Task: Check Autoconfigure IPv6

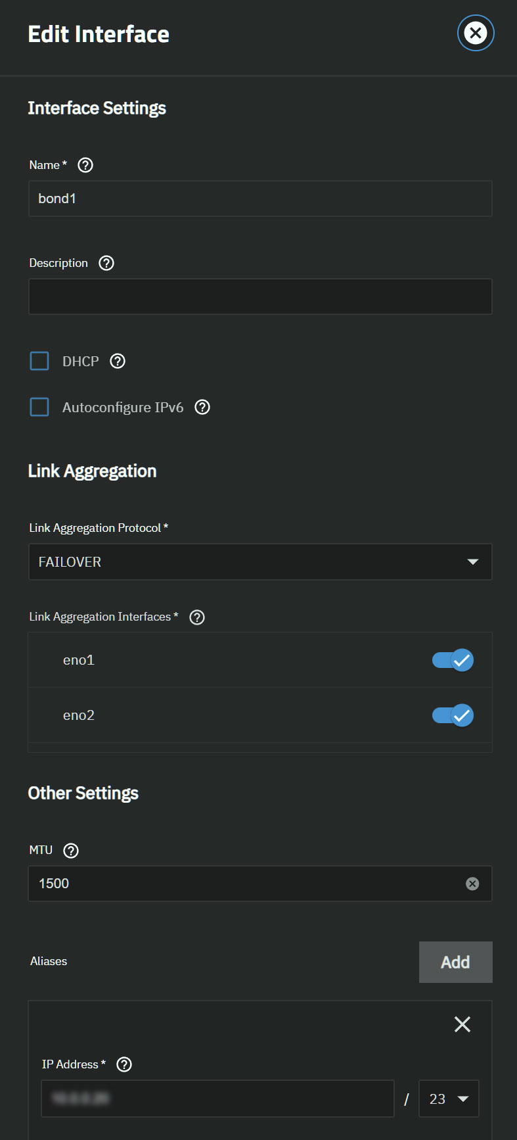Action: coord(39,407)
